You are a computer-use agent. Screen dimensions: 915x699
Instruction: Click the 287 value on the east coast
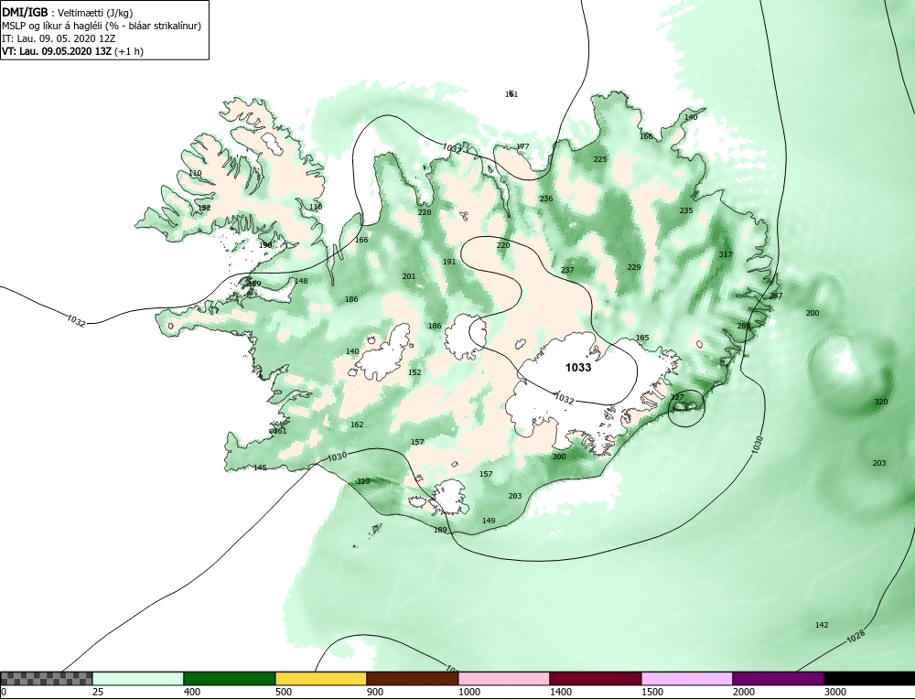pyautogui.click(x=776, y=296)
